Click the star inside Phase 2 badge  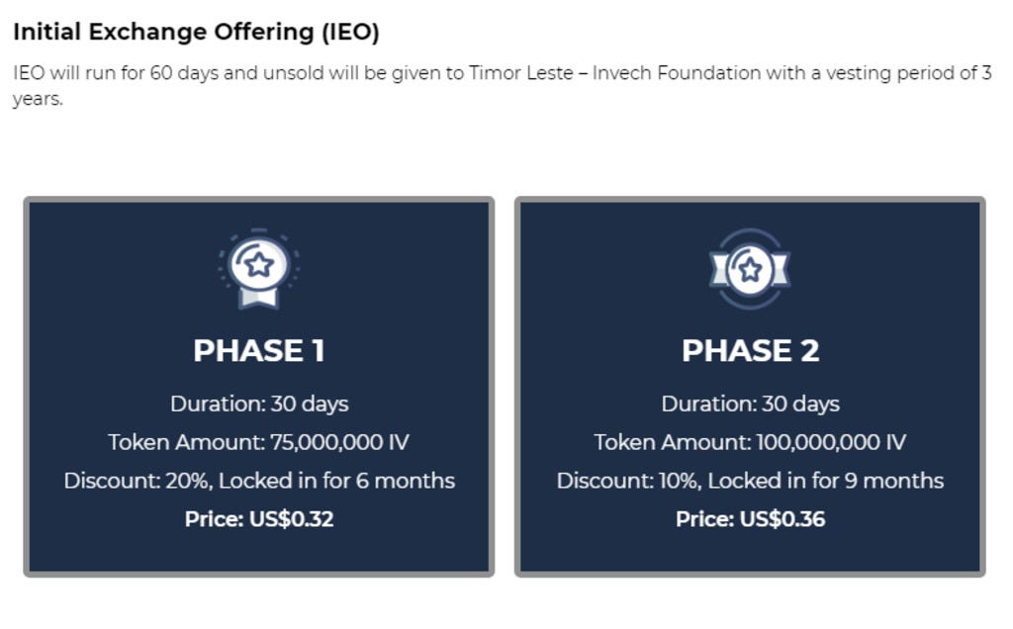pyautogui.click(x=750, y=269)
